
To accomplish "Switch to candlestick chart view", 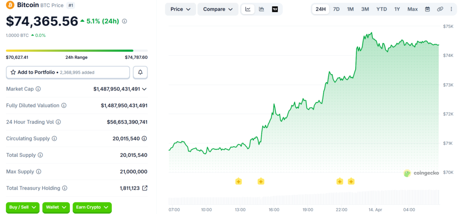I will tap(262, 9).
